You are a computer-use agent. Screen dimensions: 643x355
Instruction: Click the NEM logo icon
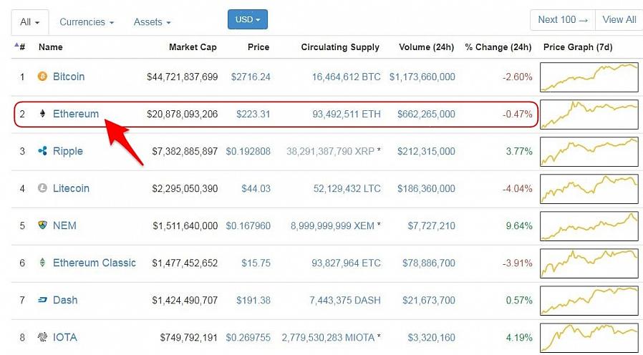pos(42,225)
